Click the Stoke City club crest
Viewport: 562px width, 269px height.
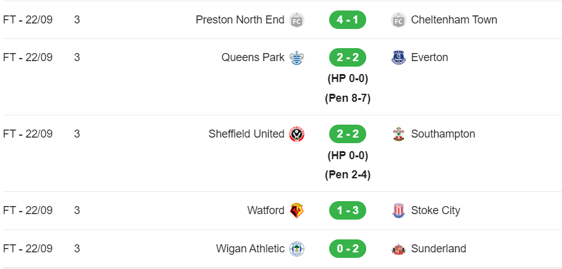pos(398,210)
